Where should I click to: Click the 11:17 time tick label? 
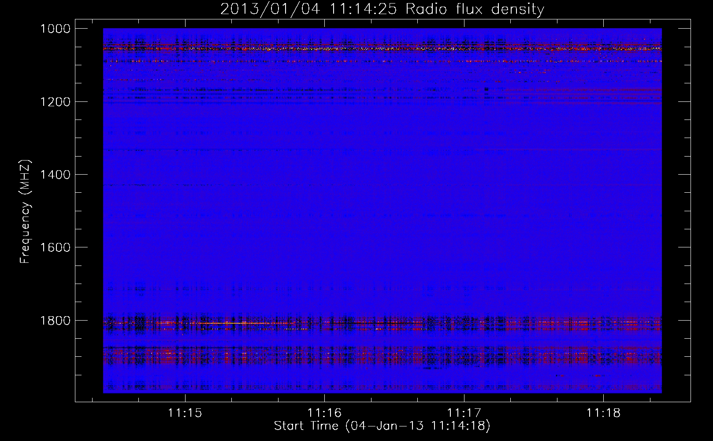click(464, 413)
